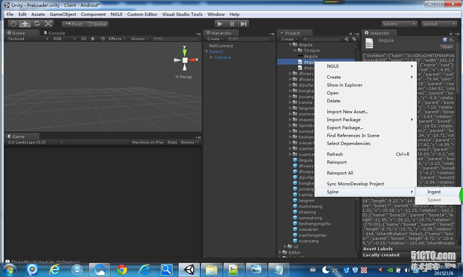Click the Hierarchy search field
463x277 pixels.
tap(249, 39)
